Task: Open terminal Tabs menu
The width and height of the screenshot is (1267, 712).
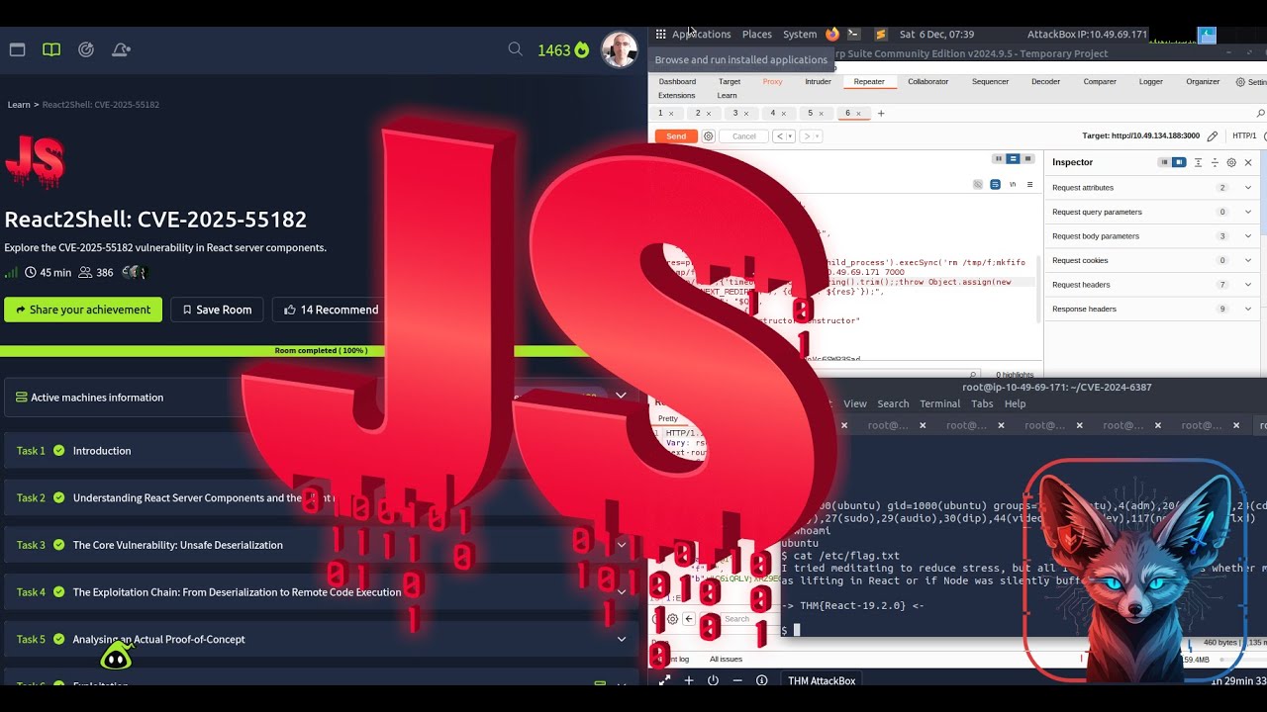Action: click(982, 403)
